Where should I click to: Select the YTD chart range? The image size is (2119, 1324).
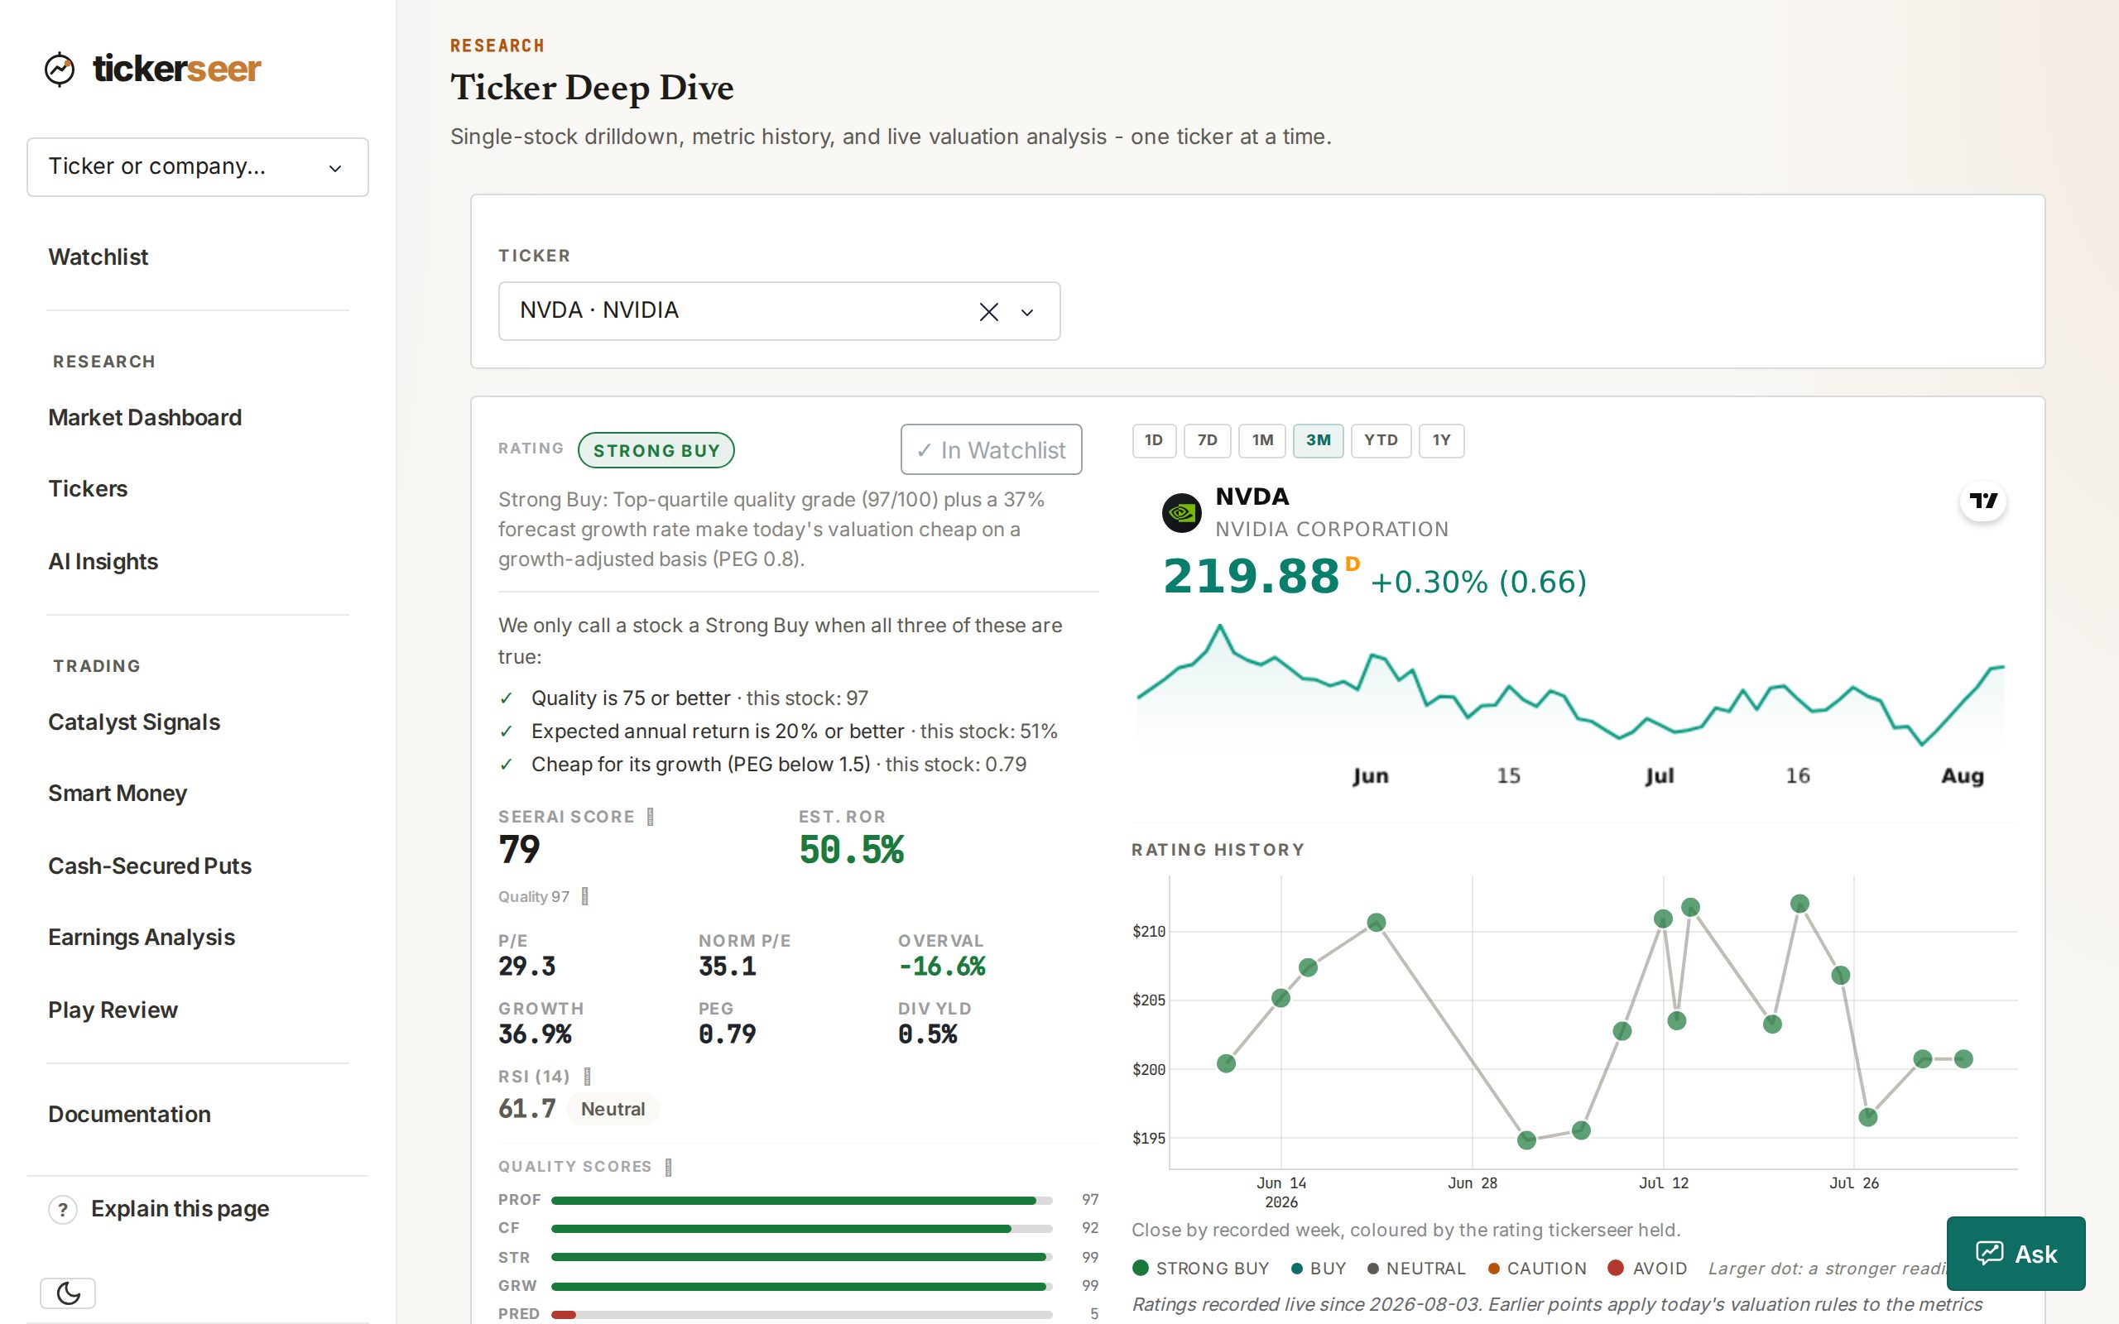click(x=1381, y=440)
